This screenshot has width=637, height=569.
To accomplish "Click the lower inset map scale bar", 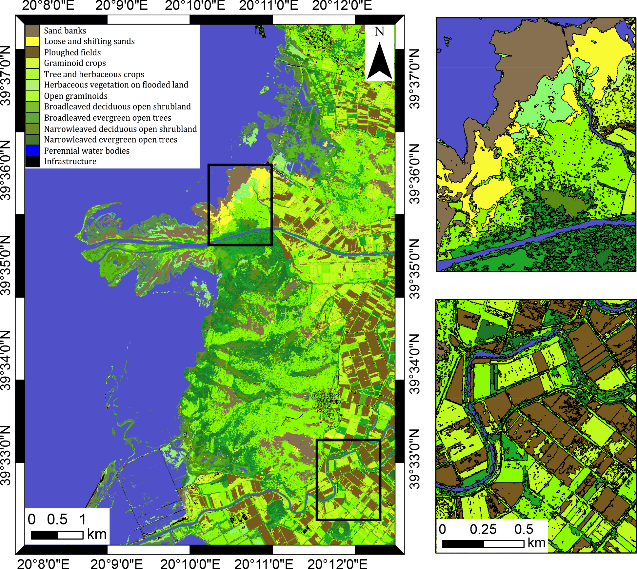I will [x=483, y=544].
